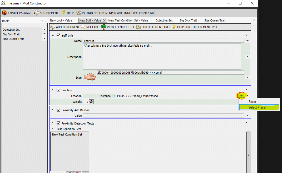Screen dimensions: 282x173
Task: Click the Export Package gift icon
Action: click(4, 13)
